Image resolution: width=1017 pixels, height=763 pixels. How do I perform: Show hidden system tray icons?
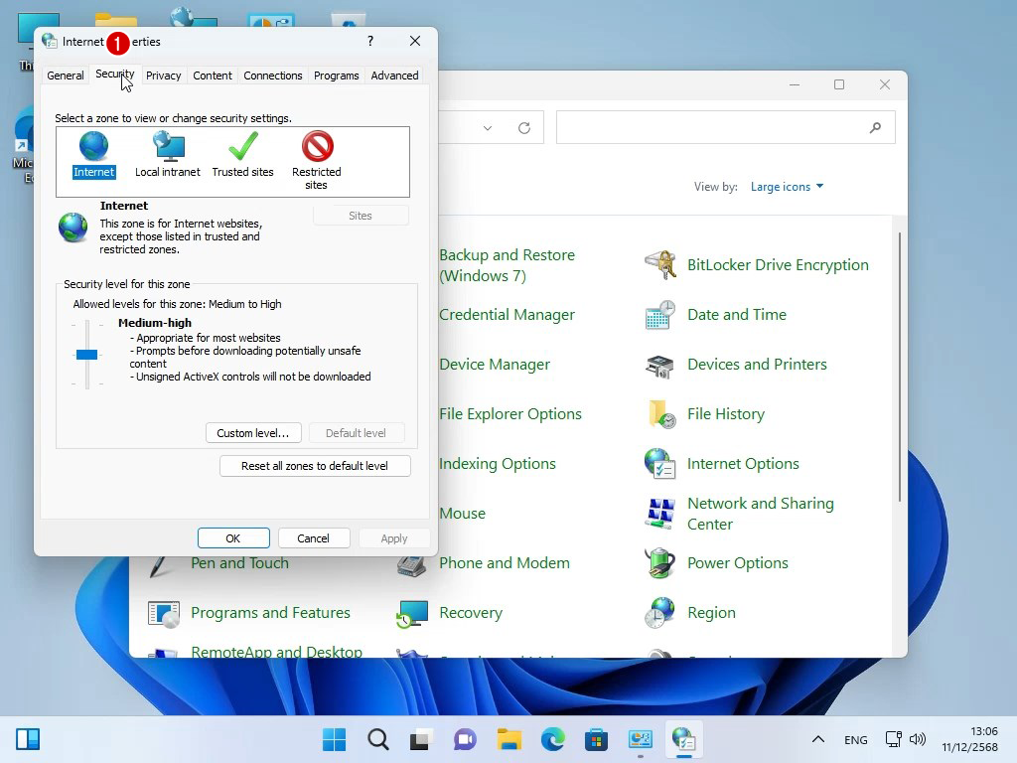[817, 739]
